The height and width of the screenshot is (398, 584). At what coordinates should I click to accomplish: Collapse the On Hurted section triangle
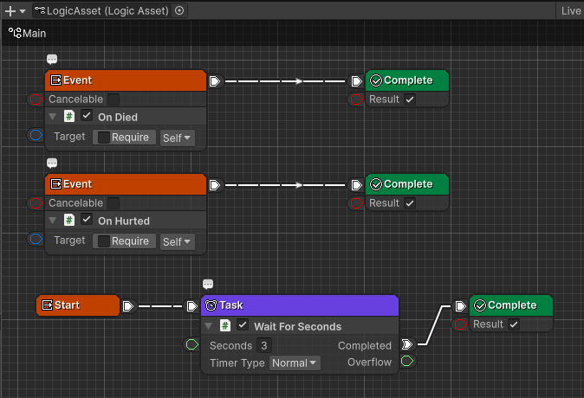point(52,221)
